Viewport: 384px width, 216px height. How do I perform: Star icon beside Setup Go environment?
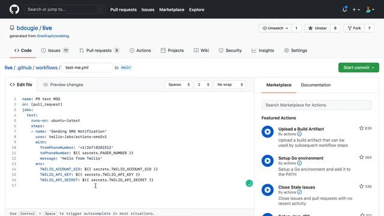coord(361,157)
